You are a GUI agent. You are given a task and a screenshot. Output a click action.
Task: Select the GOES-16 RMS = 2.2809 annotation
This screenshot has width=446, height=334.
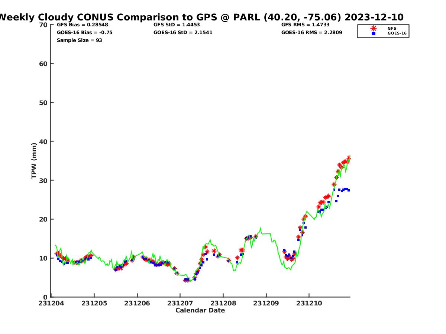[x=311, y=33]
